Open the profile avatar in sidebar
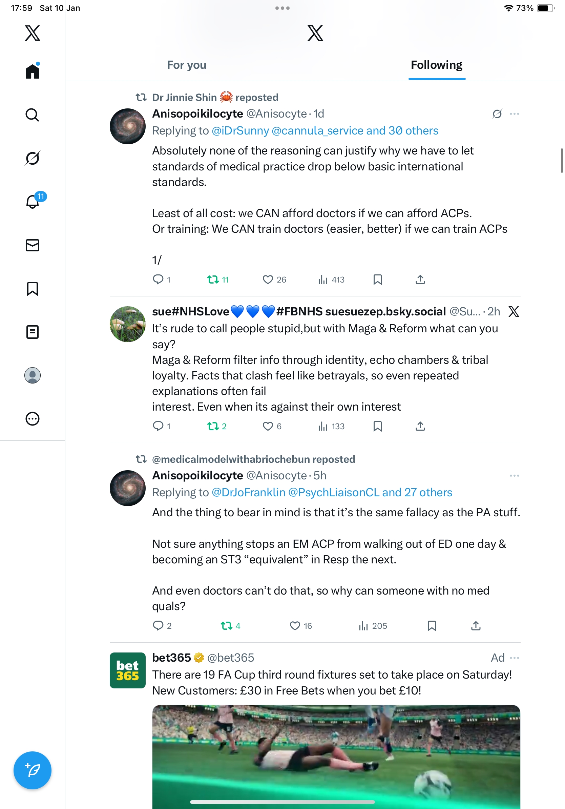The width and height of the screenshot is (565, 809). click(x=33, y=375)
